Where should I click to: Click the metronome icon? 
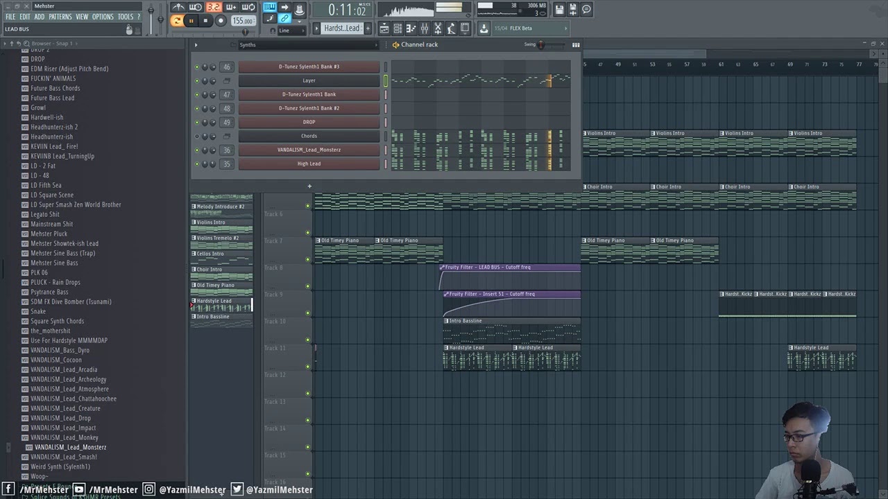click(x=178, y=7)
